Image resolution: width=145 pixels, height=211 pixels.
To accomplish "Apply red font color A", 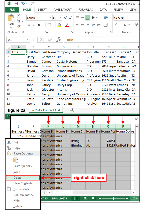I will coord(67,25).
